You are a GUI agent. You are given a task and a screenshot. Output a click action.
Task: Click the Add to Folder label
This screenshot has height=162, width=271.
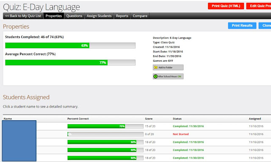(x=166, y=67)
